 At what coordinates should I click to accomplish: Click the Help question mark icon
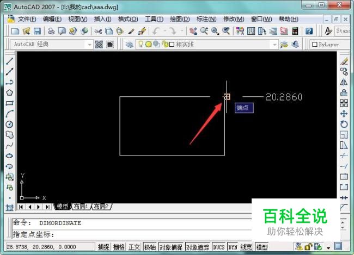coord(309,31)
